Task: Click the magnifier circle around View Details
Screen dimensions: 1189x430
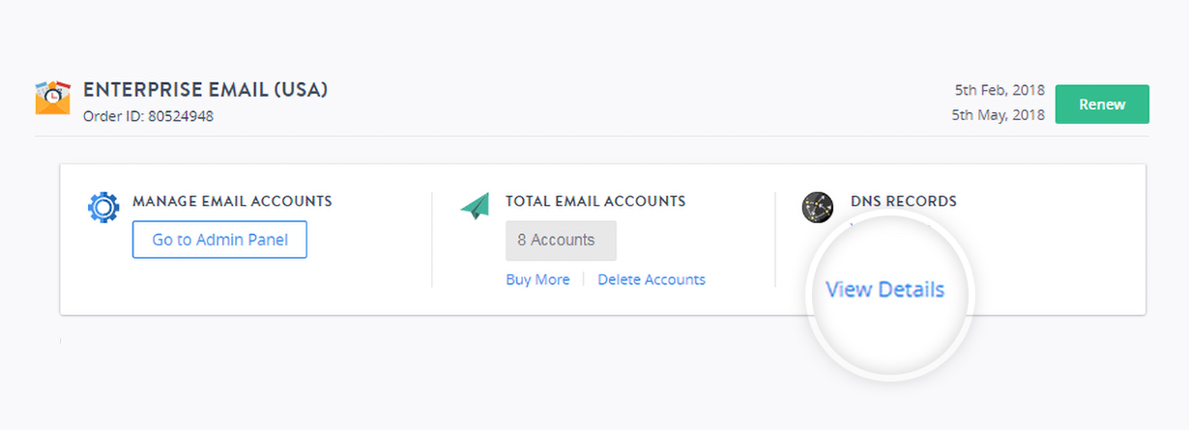Action: coord(889,297)
